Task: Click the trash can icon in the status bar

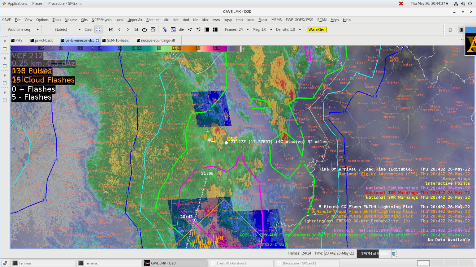Action: pyautogui.click(x=394, y=254)
